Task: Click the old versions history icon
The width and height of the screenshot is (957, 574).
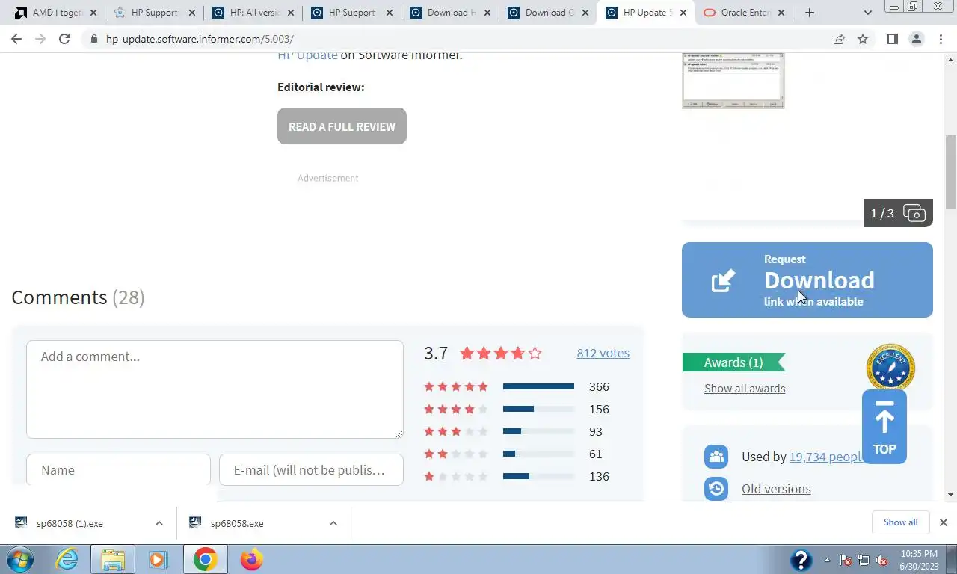Action: point(716,489)
